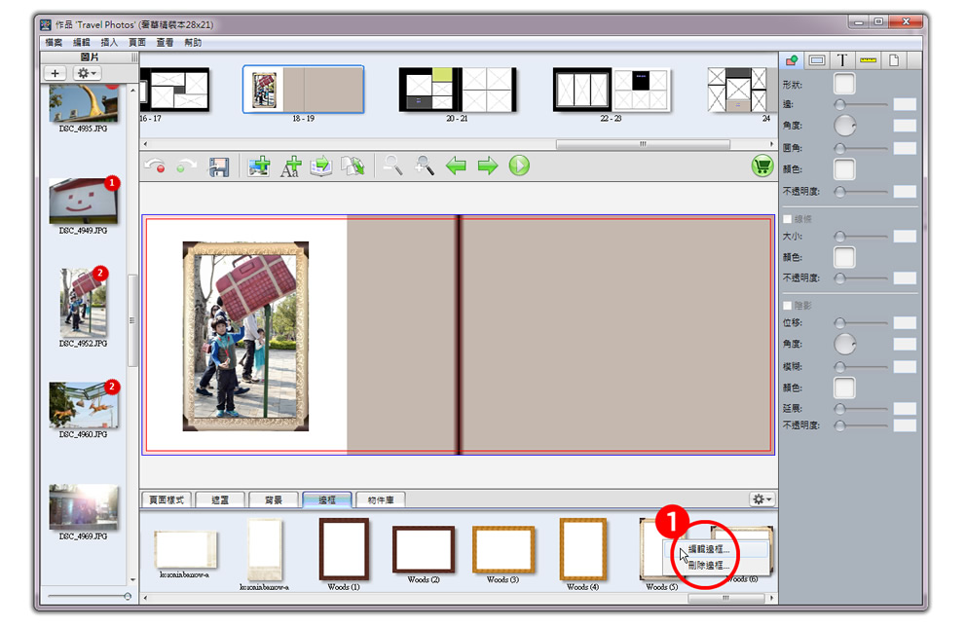The width and height of the screenshot is (966, 628).
Task: Enable the 線條 checkbox
Action: [x=788, y=219]
